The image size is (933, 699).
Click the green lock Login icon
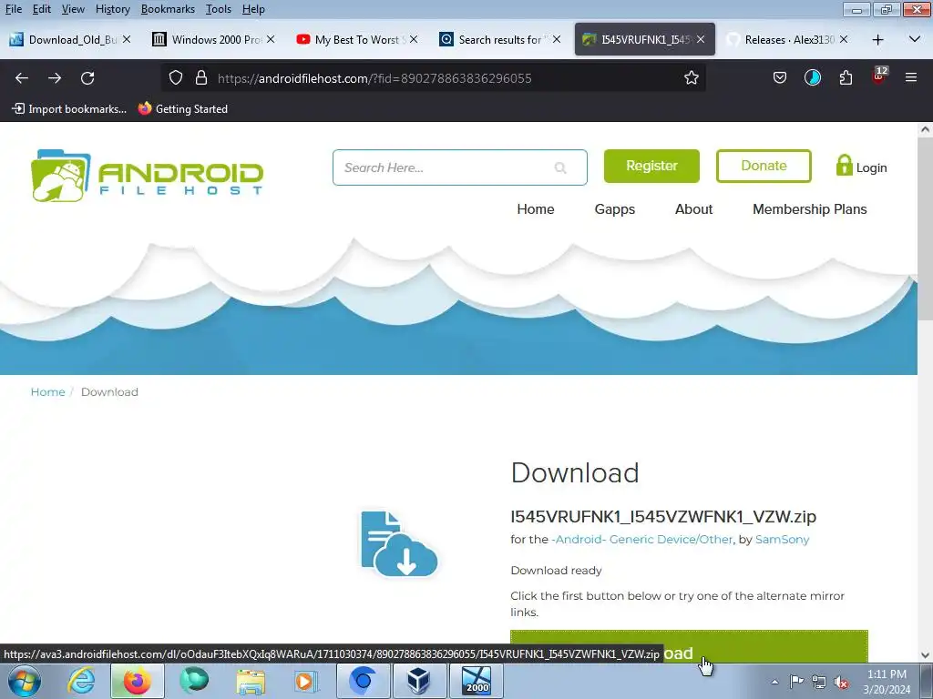click(x=844, y=166)
